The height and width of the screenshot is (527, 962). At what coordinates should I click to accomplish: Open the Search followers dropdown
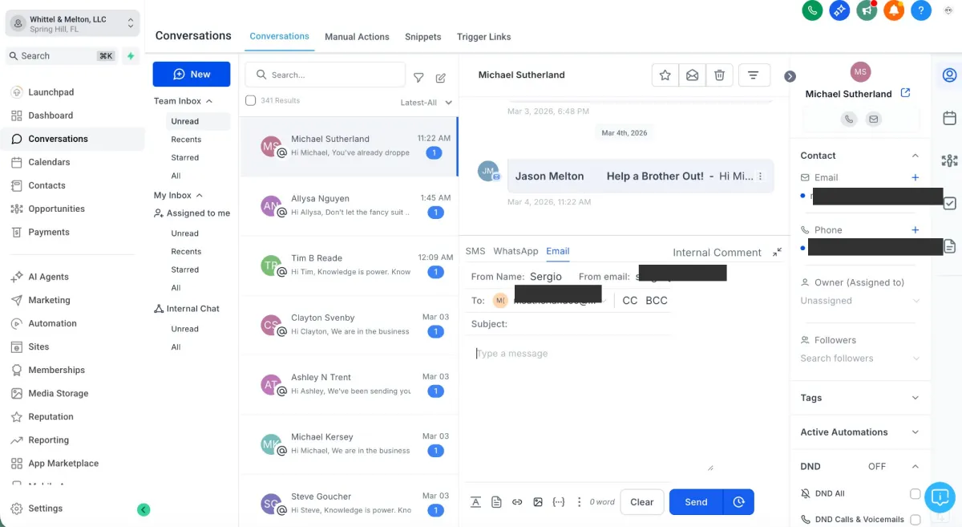click(x=860, y=359)
